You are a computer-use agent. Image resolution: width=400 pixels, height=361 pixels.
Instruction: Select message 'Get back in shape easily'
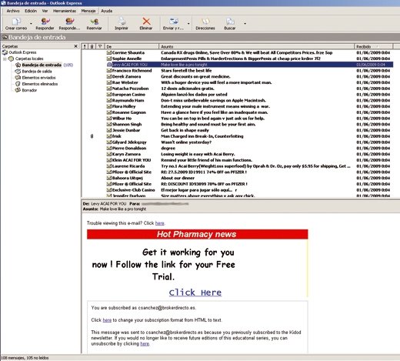click(237, 130)
